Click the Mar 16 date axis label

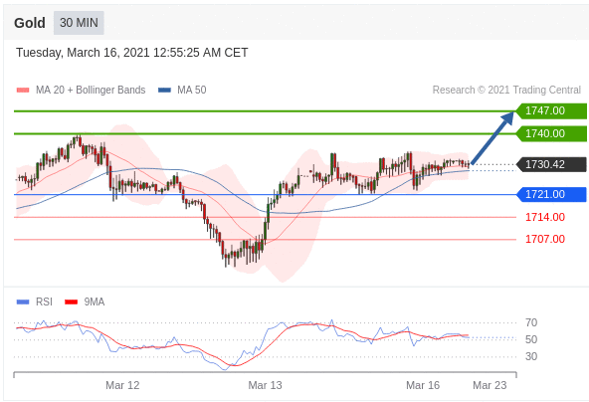pyautogui.click(x=423, y=385)
